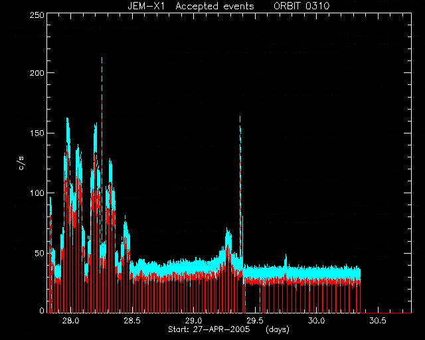Image resolution: width=425 pixels, height=340 pixels.
Task: Click the ORBIT 0310 label
Action: pos(301,6)
